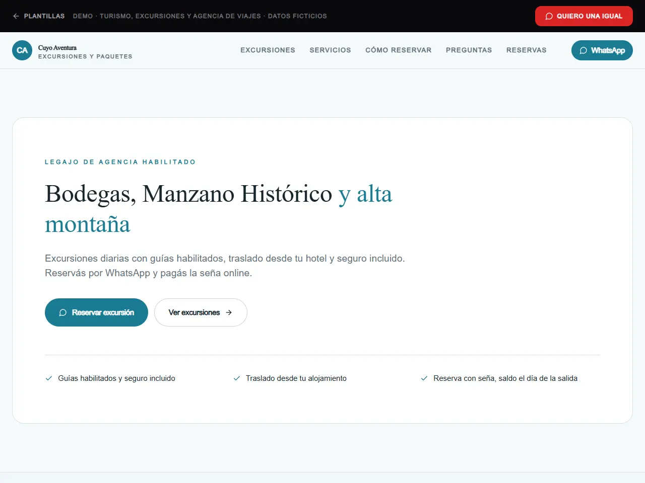Click Reservar excursión button
This screenshot has height=483, width=645.
[x=96, y=312]
